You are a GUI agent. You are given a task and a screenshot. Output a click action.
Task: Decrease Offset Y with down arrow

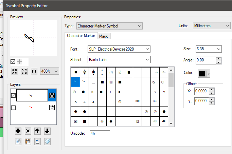click(x=212, y=103)
